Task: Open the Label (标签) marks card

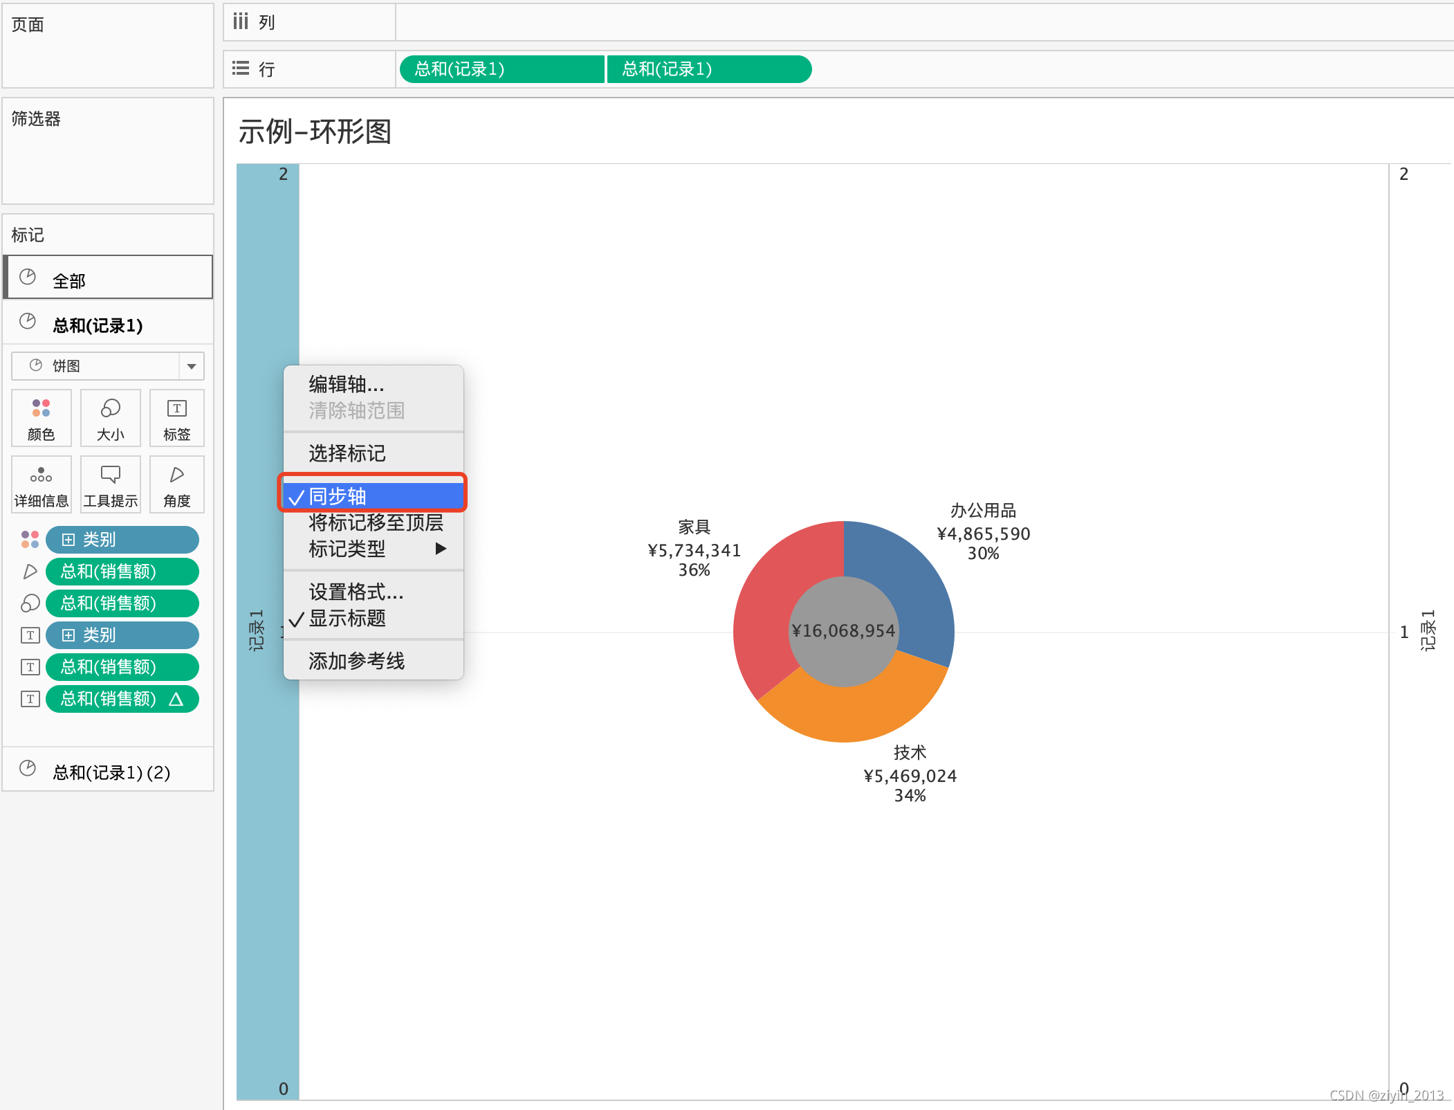Action: tap(176, 418)
